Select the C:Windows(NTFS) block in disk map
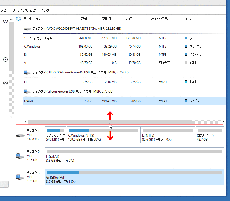The width and height of the screenshot is (230, 201). coord(103,135)
